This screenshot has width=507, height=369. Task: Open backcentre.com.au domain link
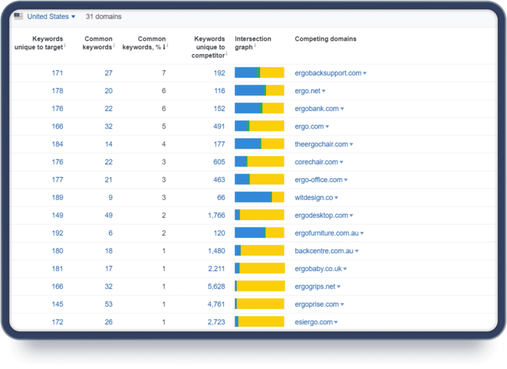click(x=324, y=251)
